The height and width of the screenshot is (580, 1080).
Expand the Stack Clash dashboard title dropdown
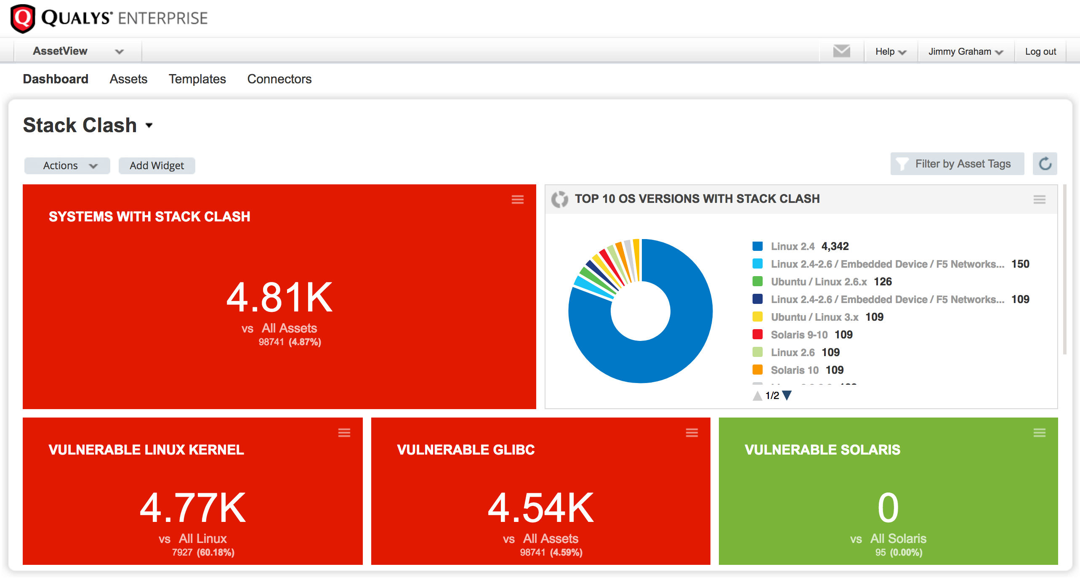(x=149, y=125)
